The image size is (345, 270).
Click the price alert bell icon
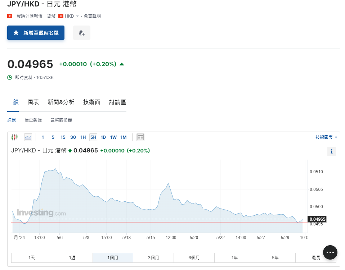[x=82, y=33]
